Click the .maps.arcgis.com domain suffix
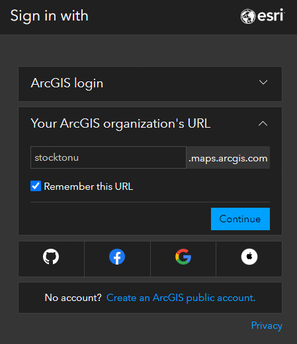The image size is (297, 344). 228,158
